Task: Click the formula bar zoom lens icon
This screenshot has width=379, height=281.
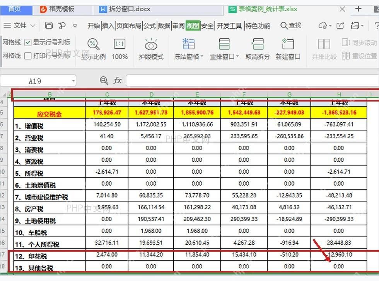Action: [104, 80]
